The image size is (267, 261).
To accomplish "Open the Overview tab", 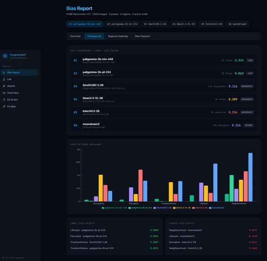I will (x=75, y=36).
